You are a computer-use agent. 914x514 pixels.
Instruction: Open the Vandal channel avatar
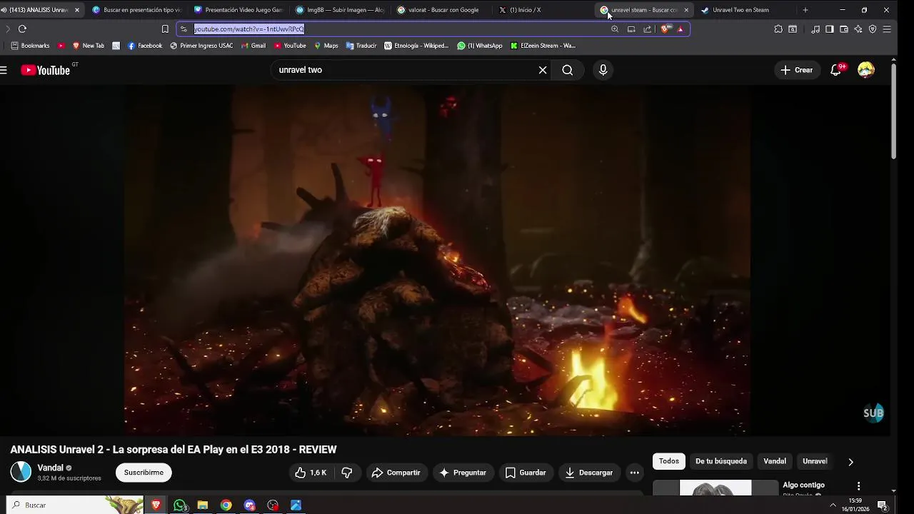pos(21,472)
